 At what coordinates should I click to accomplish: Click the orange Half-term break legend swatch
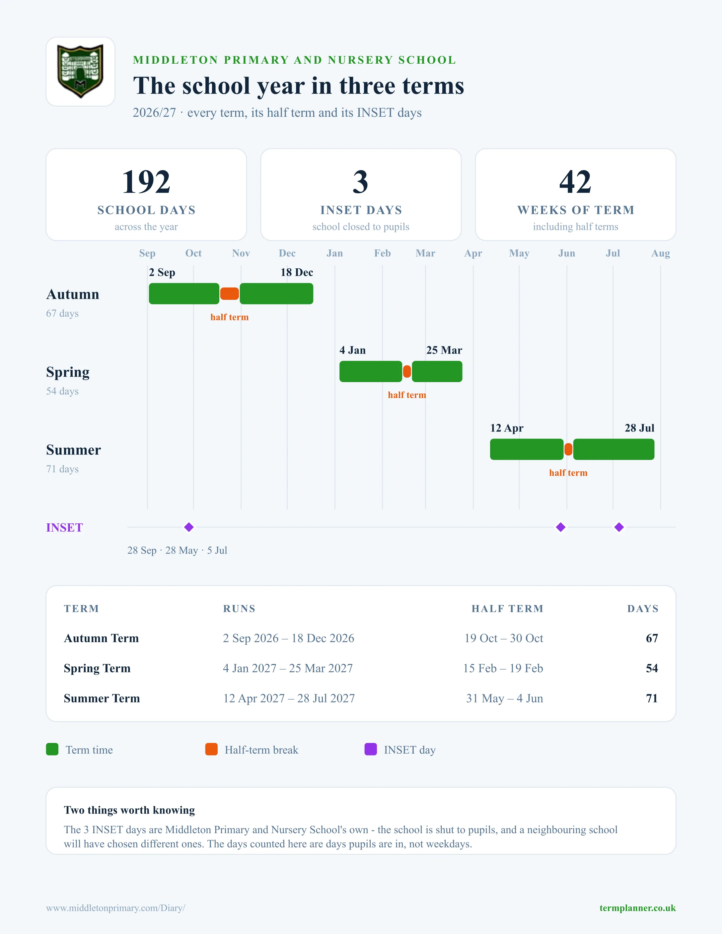tap(211, 749)
